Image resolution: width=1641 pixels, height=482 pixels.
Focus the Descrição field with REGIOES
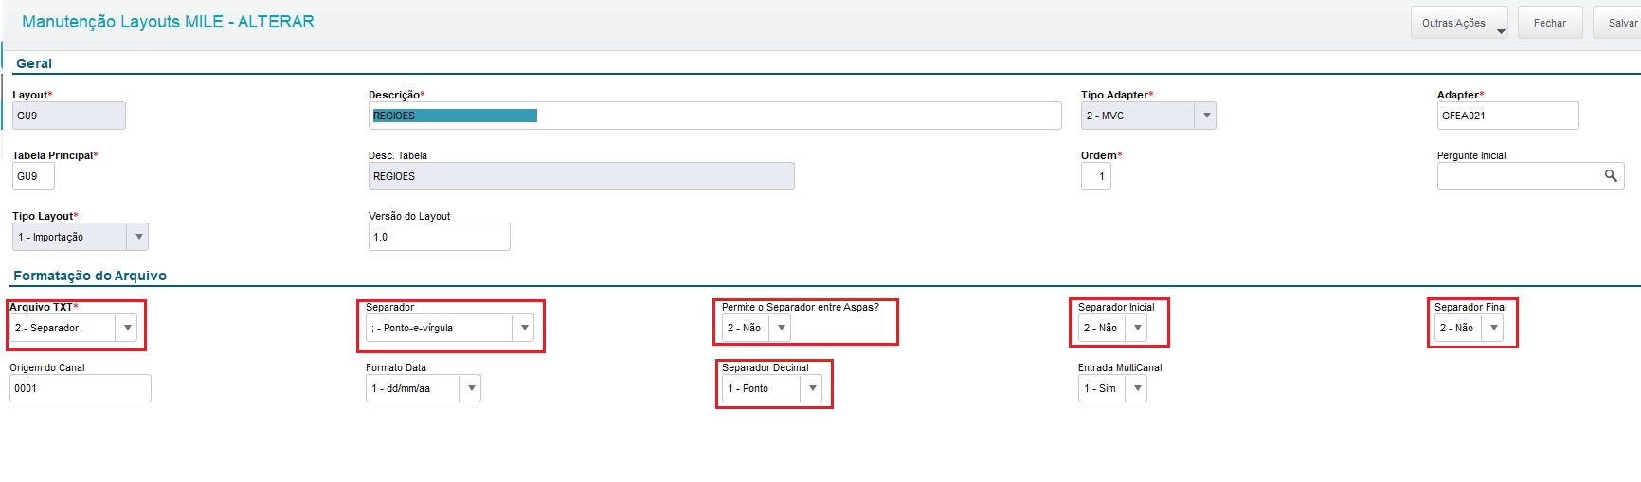pos(715,116)
